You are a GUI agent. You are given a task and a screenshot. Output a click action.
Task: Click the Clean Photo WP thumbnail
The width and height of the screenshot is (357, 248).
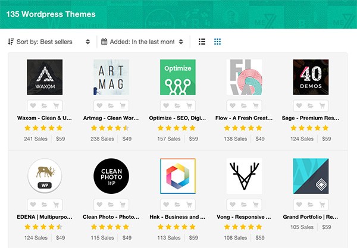tap(111, 176)
